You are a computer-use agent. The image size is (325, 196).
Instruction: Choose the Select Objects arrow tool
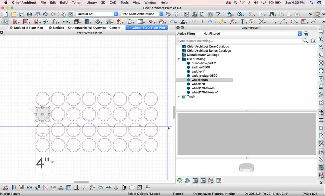6,22
